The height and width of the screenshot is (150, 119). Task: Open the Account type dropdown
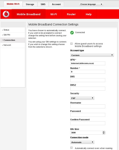pos(92,55)
